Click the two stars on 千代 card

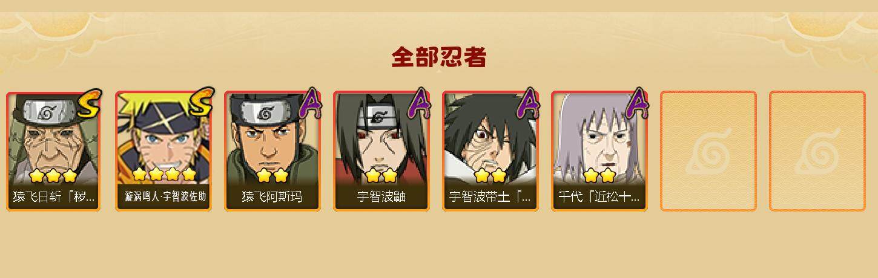599,176
